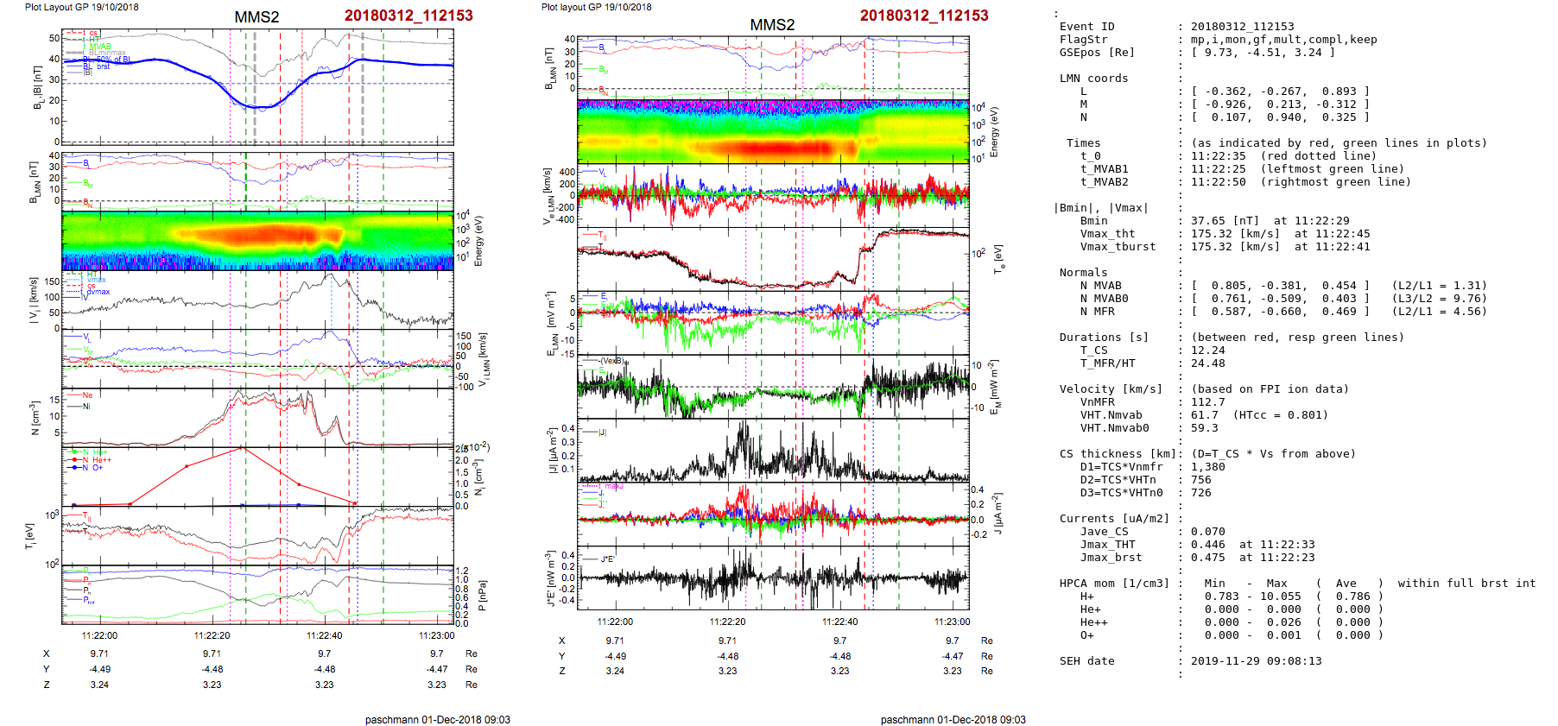
Task: Click the O+ row with max 0.001
Action: pyautogui.click(x=1232, y=635)
